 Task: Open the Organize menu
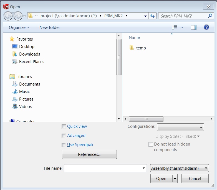(x=19, y=27)
